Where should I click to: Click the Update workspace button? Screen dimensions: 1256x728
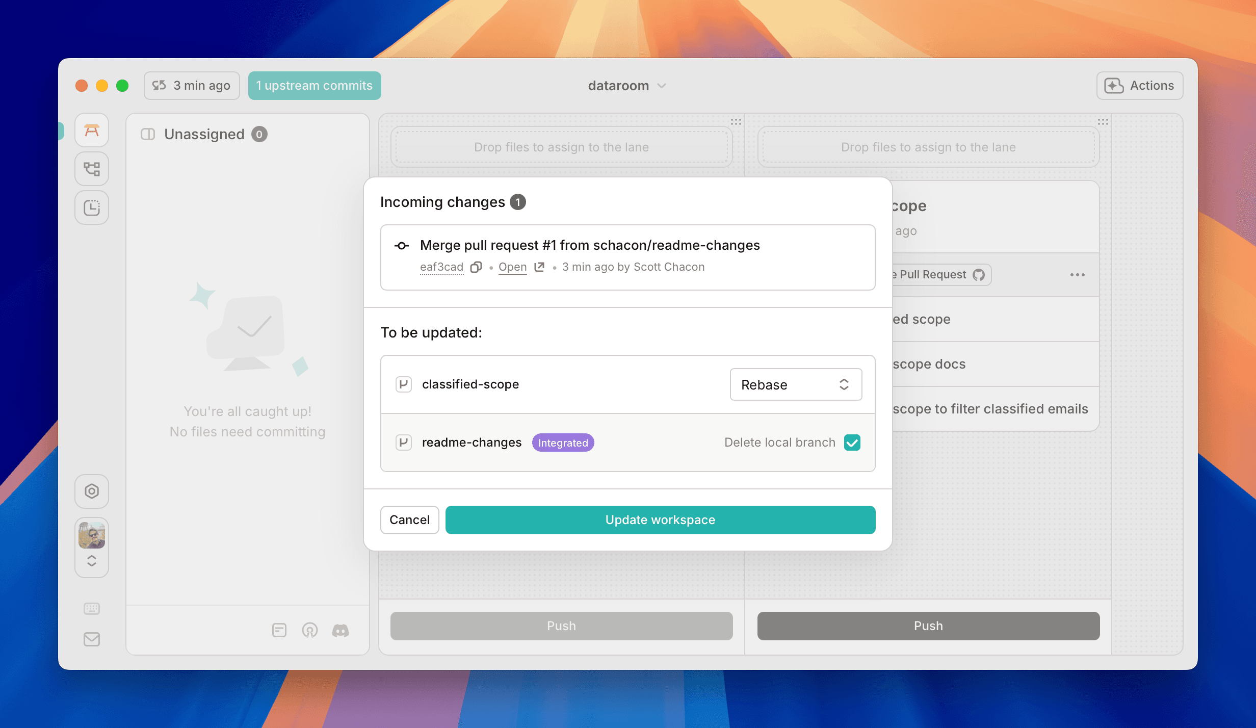point(660,519)
